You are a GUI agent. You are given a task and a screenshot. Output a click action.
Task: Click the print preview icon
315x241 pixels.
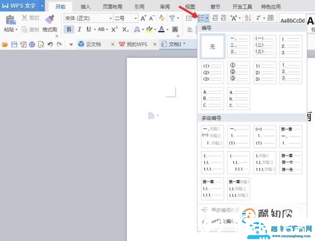click(41, 44)
